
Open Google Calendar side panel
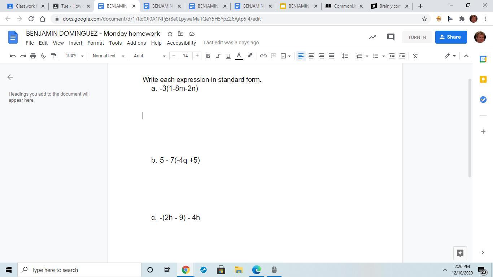click(483, 59)
